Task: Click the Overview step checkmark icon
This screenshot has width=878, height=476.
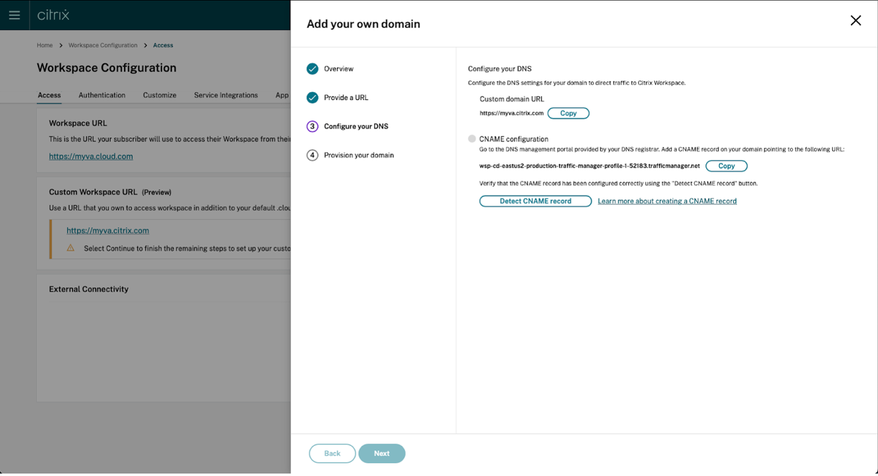Action: [x=313, y=69]
